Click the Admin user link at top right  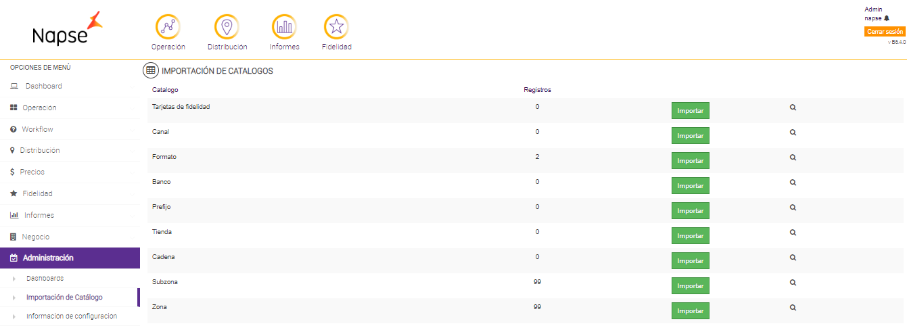pos(873,9)
